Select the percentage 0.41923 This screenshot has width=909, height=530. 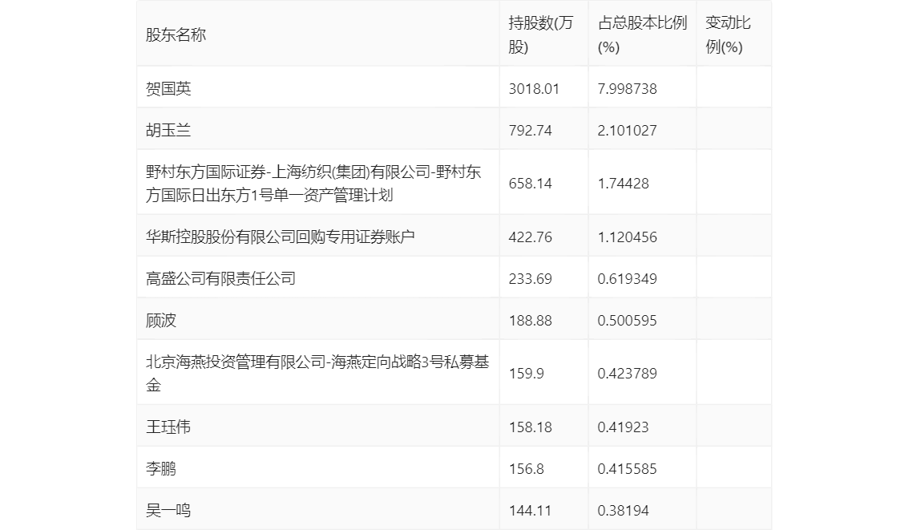pos(623,427)
